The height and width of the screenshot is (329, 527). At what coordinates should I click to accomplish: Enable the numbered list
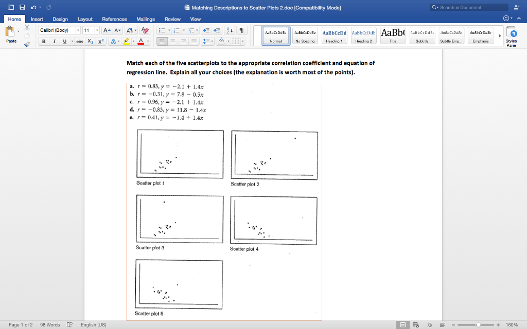click(x=177, y=30)
